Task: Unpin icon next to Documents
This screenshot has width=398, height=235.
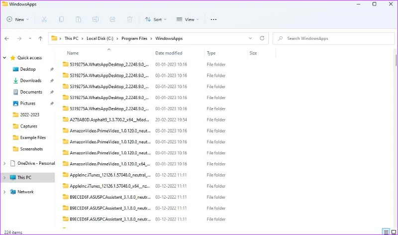Action: (x=52, y=92)
